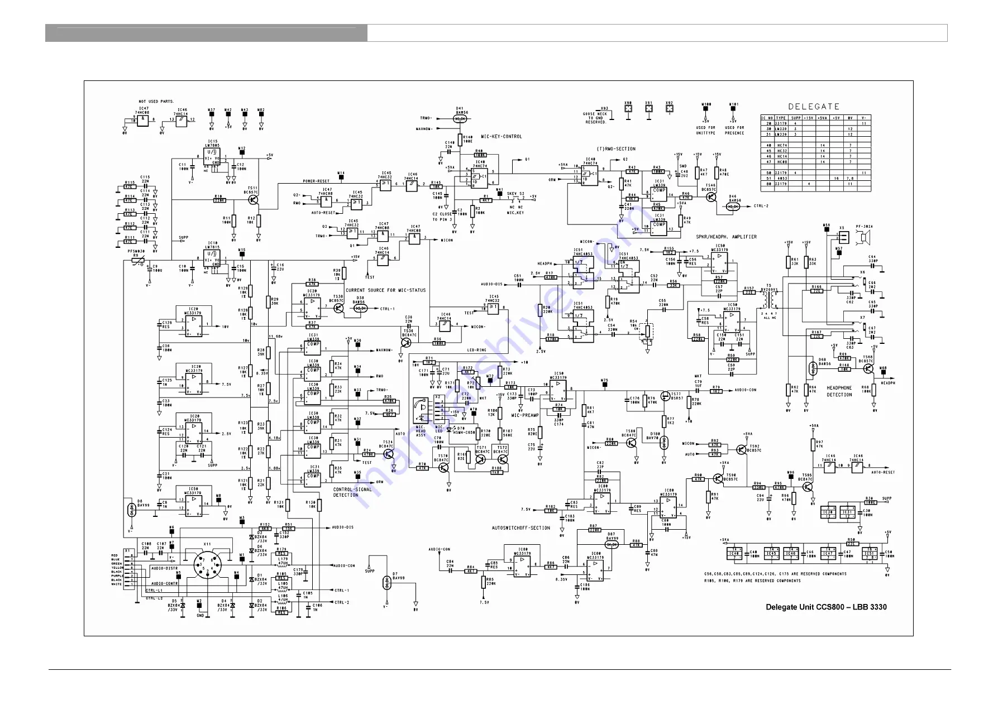Select the D38 BAW56 diode near CTRL-1
The width and height of the screenshot is (998, 705).
coord(361,308)
